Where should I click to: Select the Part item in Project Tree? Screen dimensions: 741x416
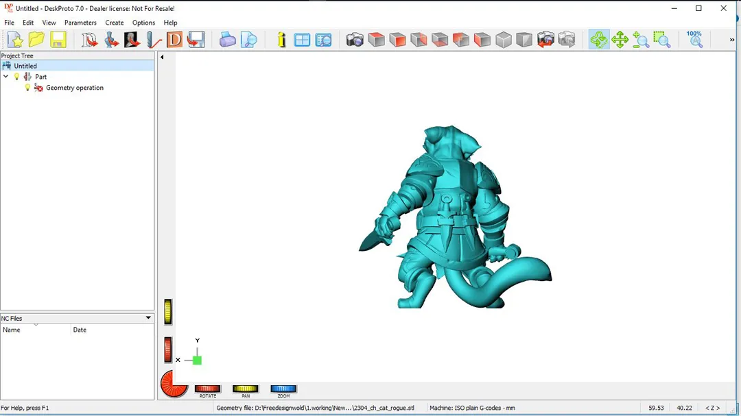pos(40,77)
